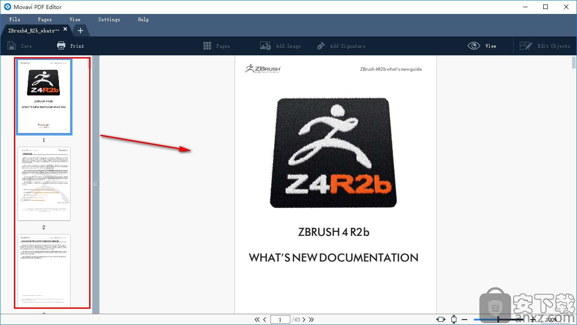Screen dimensions: 577x325
Task: Minimize the Movavi PDF Editor window
Action: [525, 7]
